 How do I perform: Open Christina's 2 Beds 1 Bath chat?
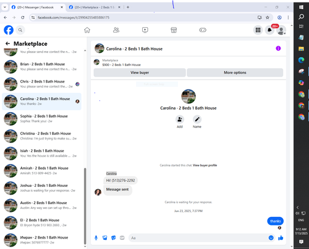tap(41, 136)
